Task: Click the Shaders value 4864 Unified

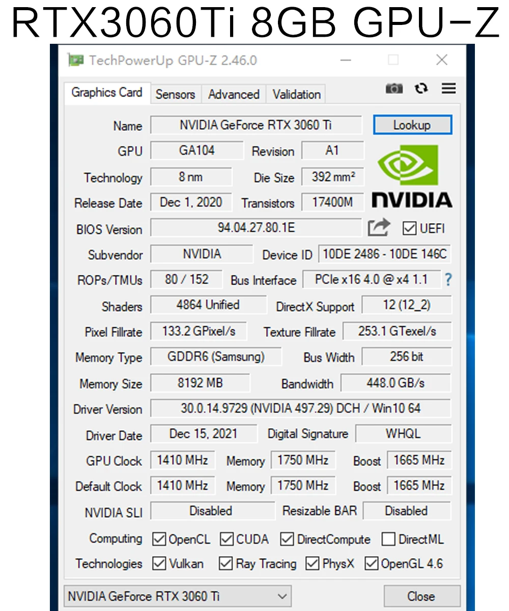Action: pos(208,305)
